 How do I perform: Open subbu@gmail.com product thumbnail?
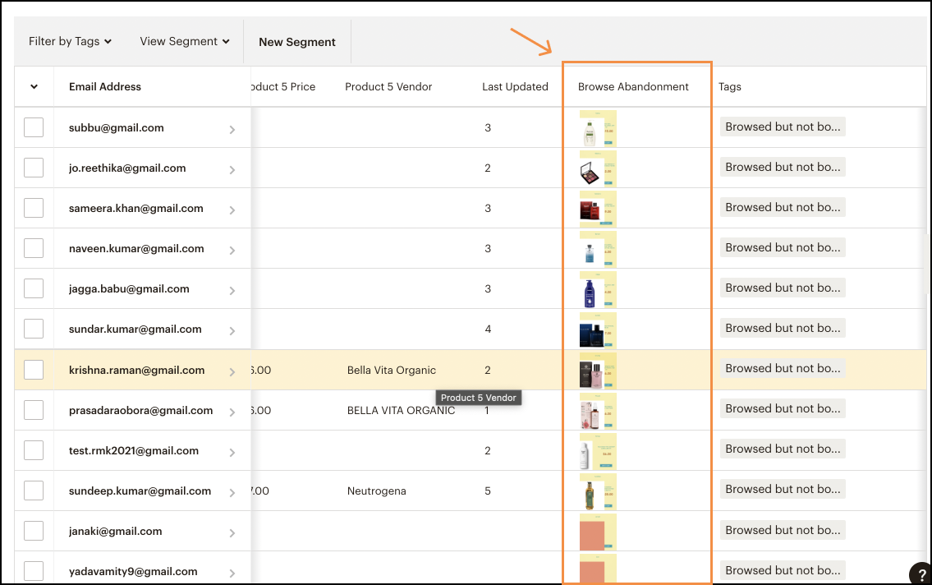coord(598,128)
